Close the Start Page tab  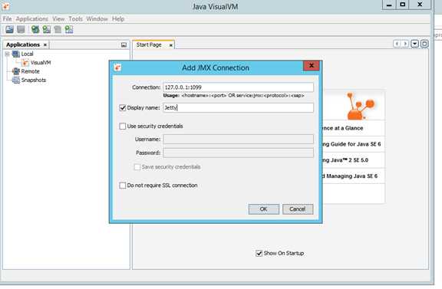[170, 45]
